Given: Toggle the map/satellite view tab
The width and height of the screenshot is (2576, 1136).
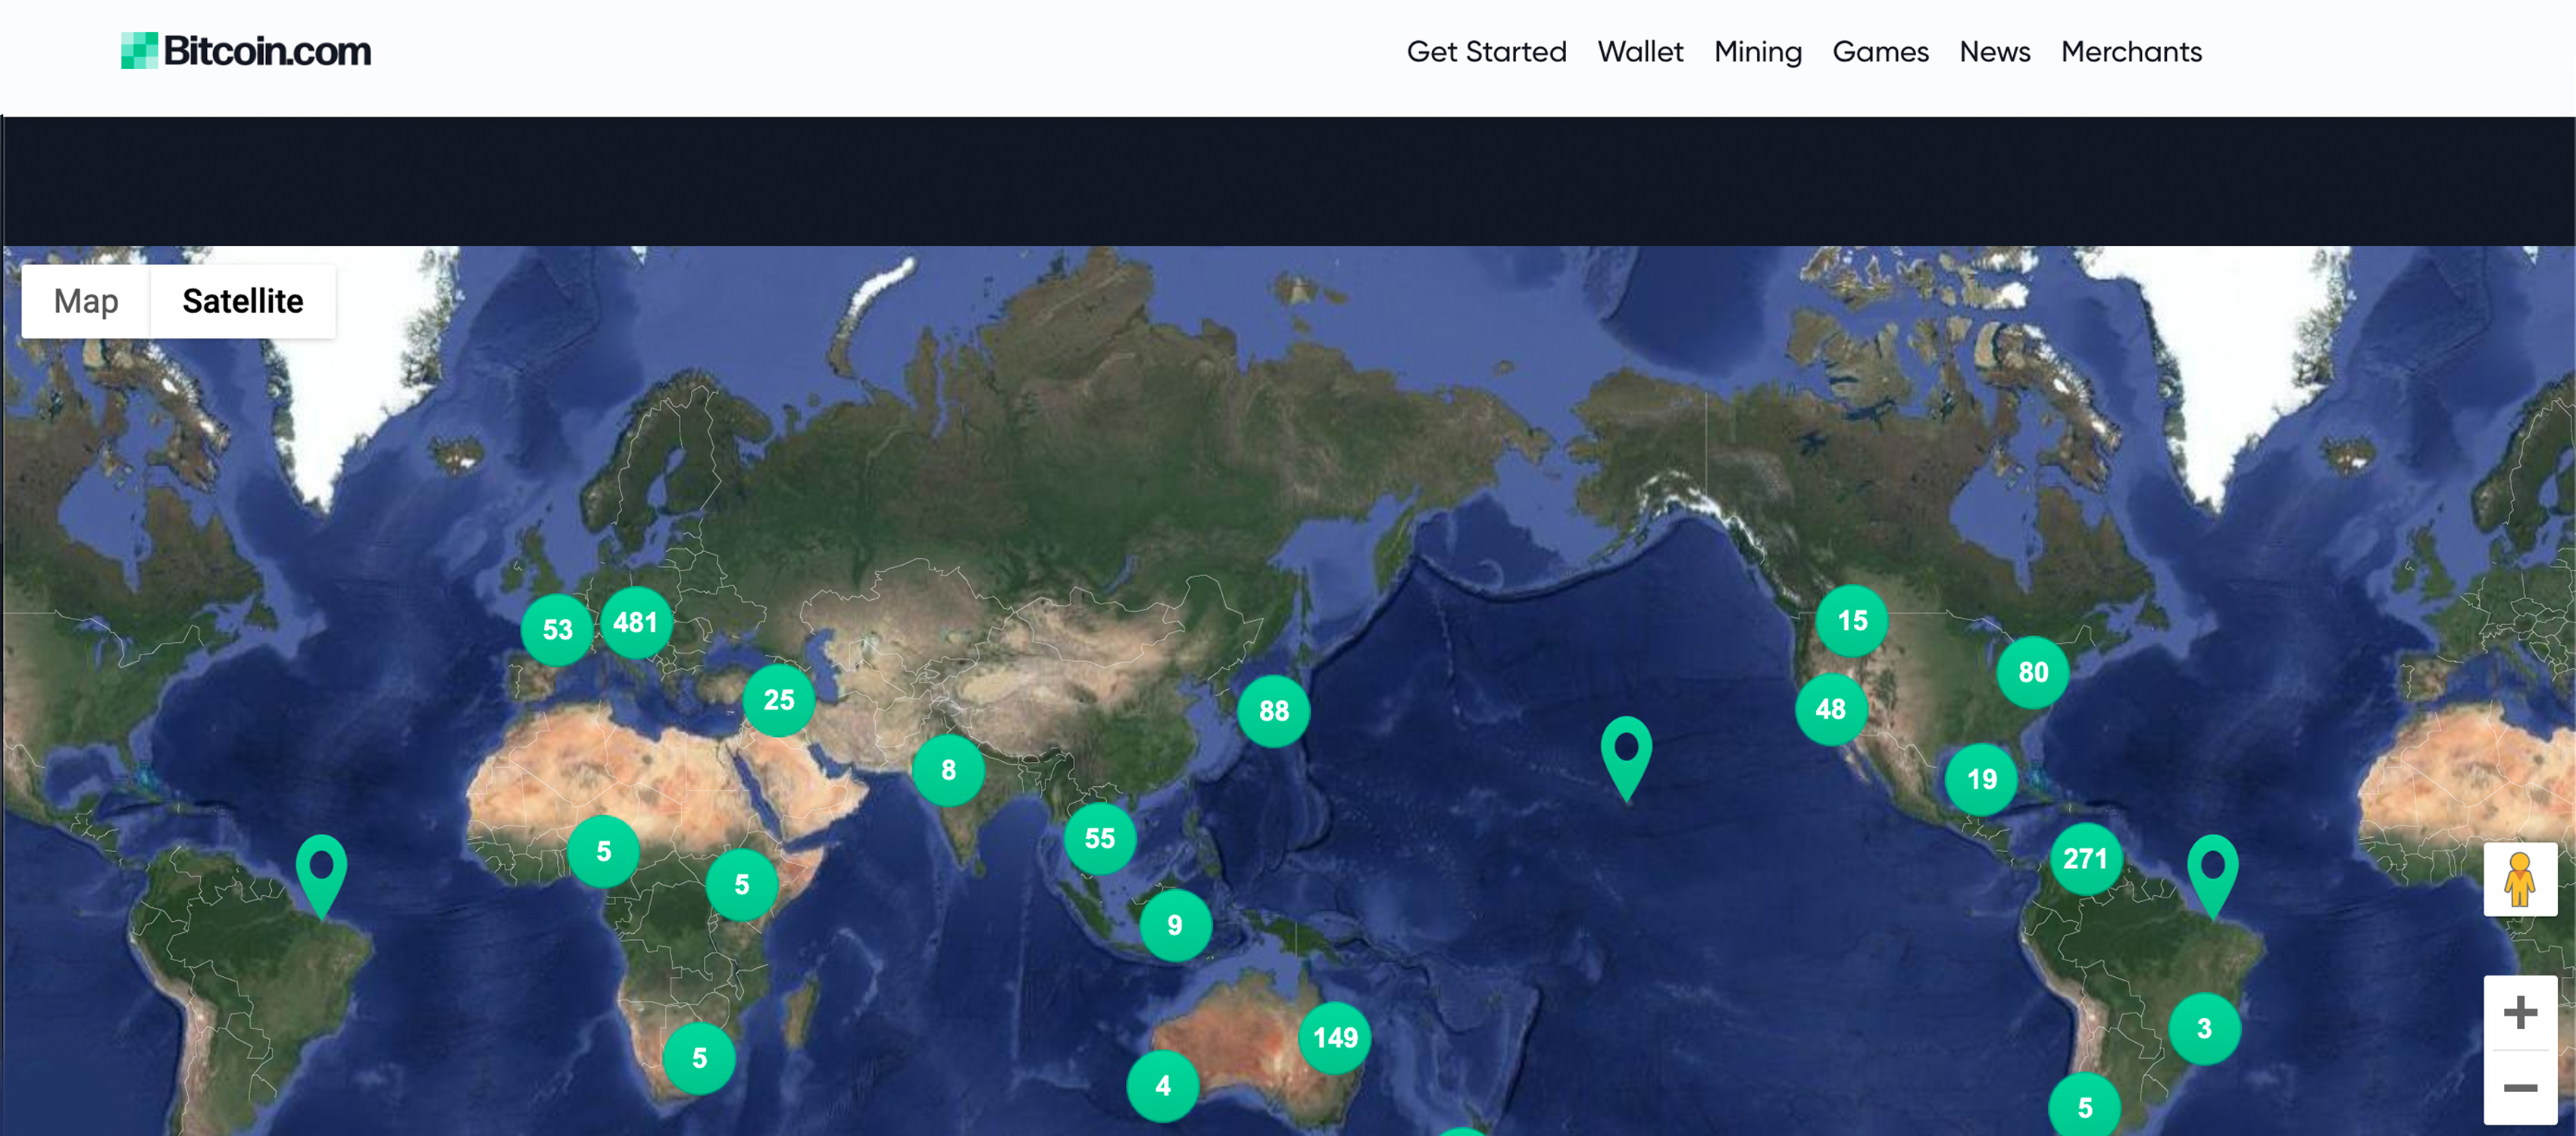Looking at the screenshot, I should [87, 302].
